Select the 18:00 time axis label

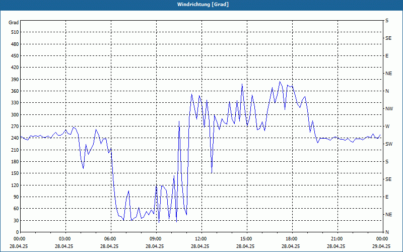click(x=293, y=239)
